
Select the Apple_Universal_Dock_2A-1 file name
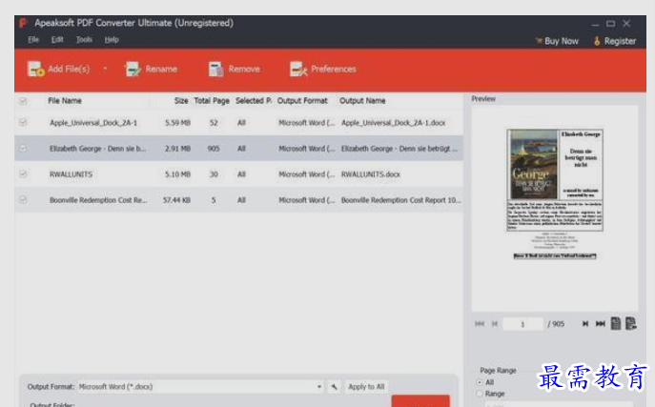point(93,123)
